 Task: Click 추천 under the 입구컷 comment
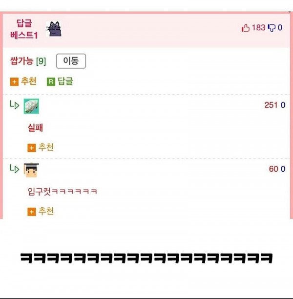click(x=46, y=211)
